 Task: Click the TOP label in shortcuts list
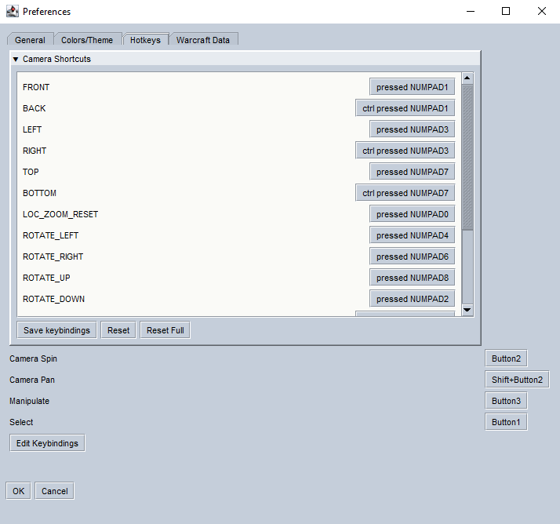(31, 172)
